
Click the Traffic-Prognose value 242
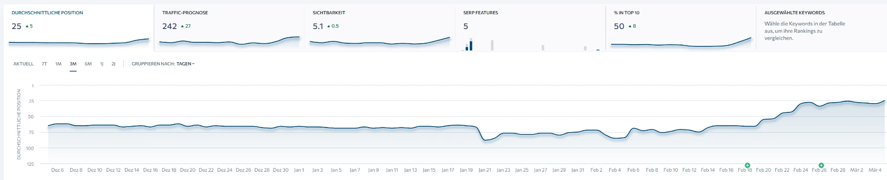[170, 26]
